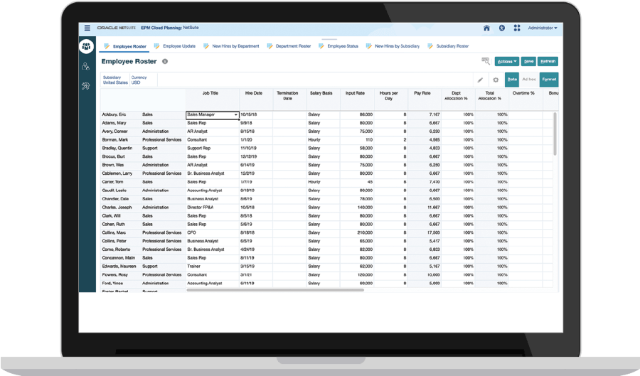Open the New Hires by Department tab
The width and height of the screenshot is (640, 376).
[x=231, y=46]
